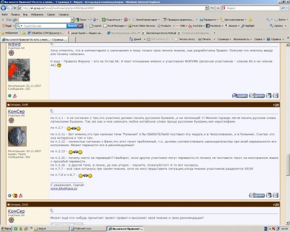
Task: Open a new blank tab
Action: pos(72,39)
